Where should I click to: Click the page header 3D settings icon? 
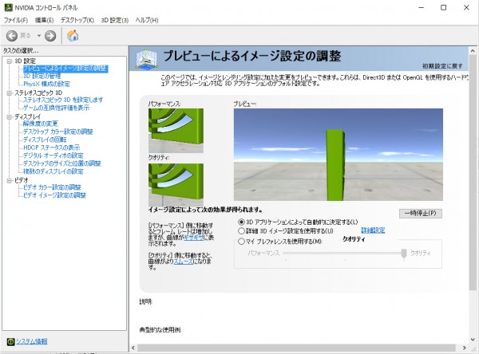pyautogui.click(x=147, y=58)
